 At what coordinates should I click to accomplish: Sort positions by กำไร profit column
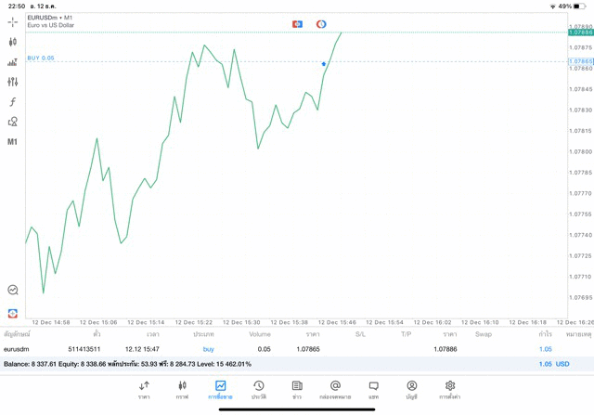[x=545, y=334]
